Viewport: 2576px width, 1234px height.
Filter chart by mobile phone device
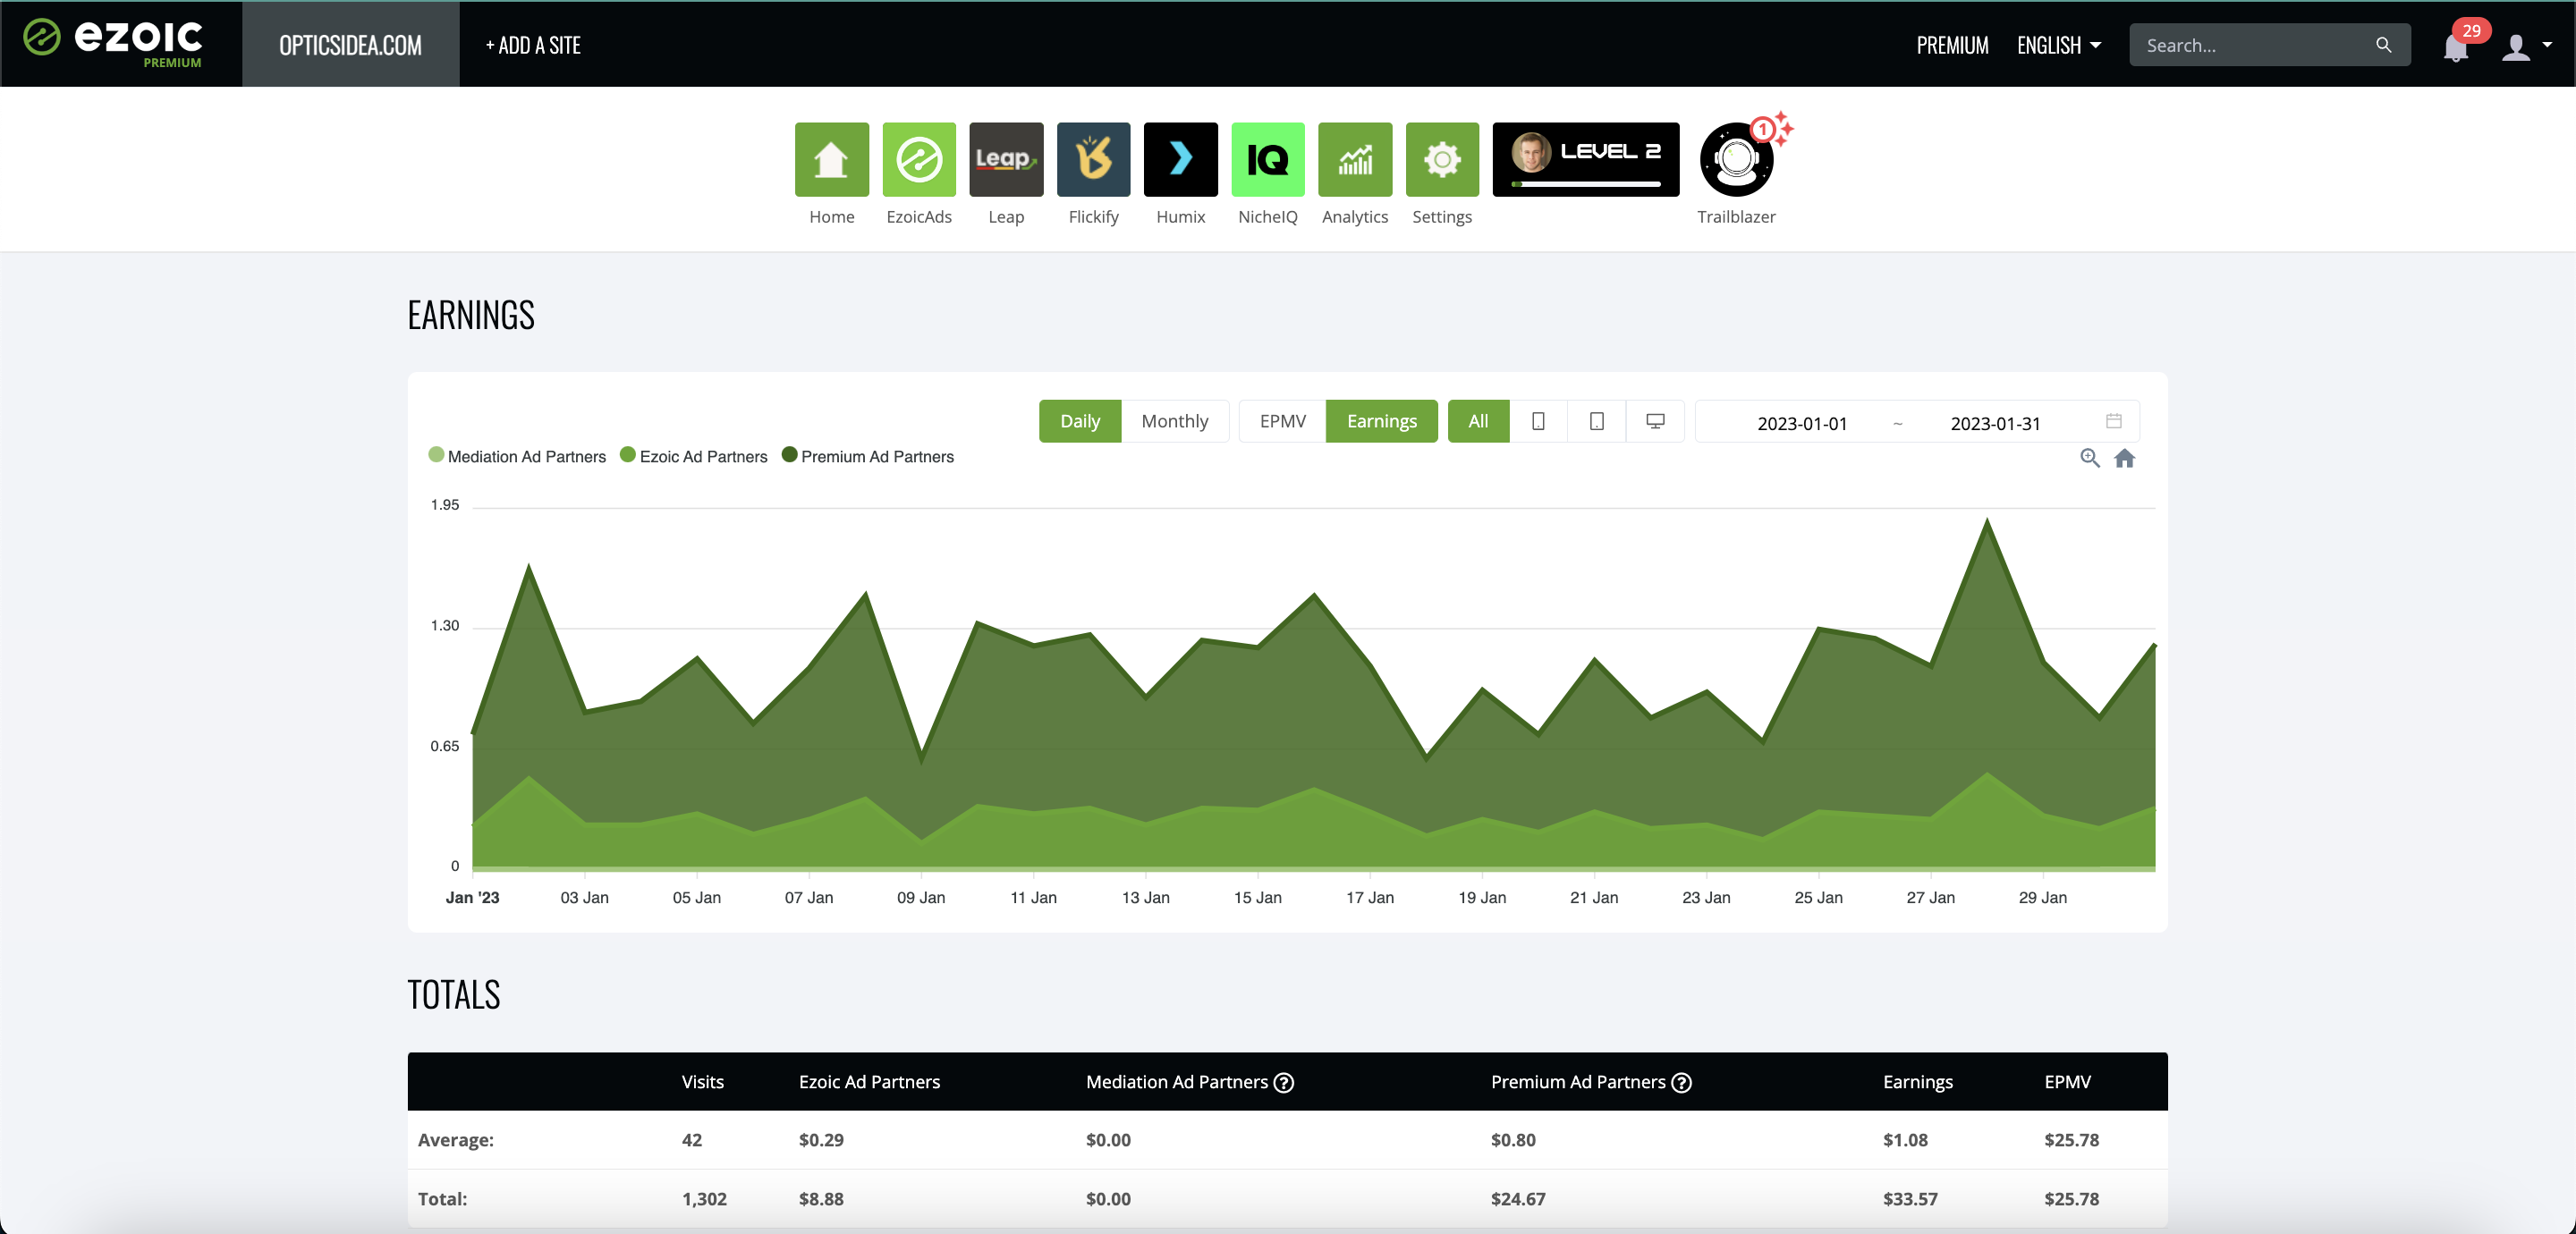1538,421
